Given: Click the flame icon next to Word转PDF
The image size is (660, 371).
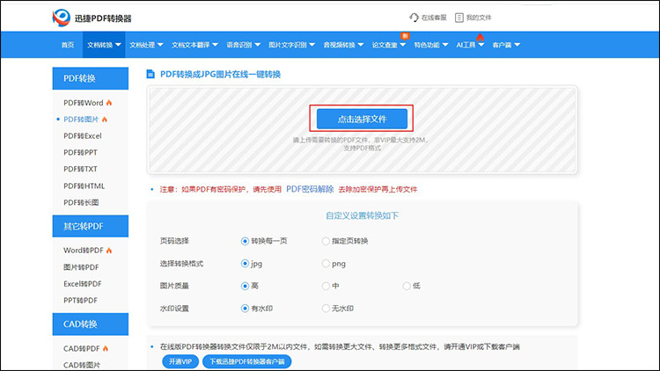Looking at the screenshot, I should [x=109, y=251].
